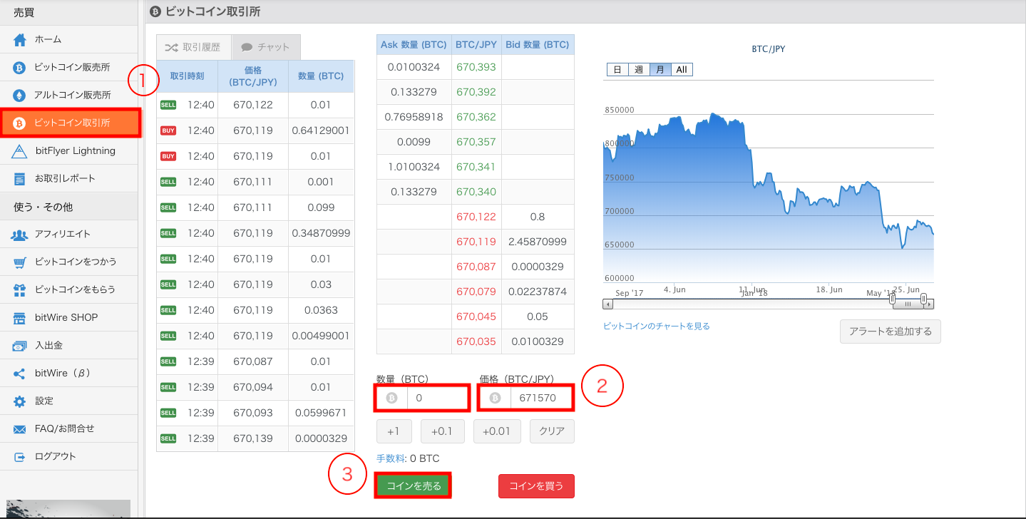Click chart range slider left handle
This screenshot has height=519, width=1026.
pos(893,299)
